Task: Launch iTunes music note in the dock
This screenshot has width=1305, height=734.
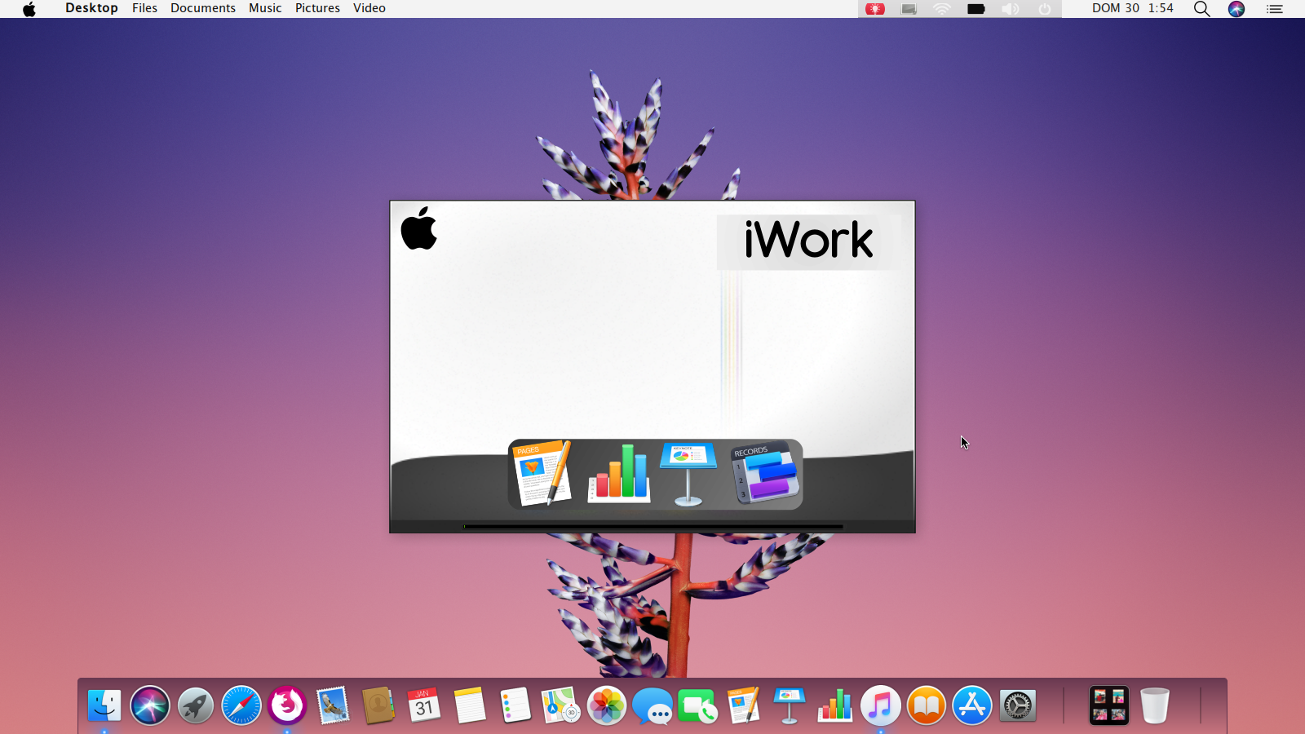Action: (x=881, y=705)
